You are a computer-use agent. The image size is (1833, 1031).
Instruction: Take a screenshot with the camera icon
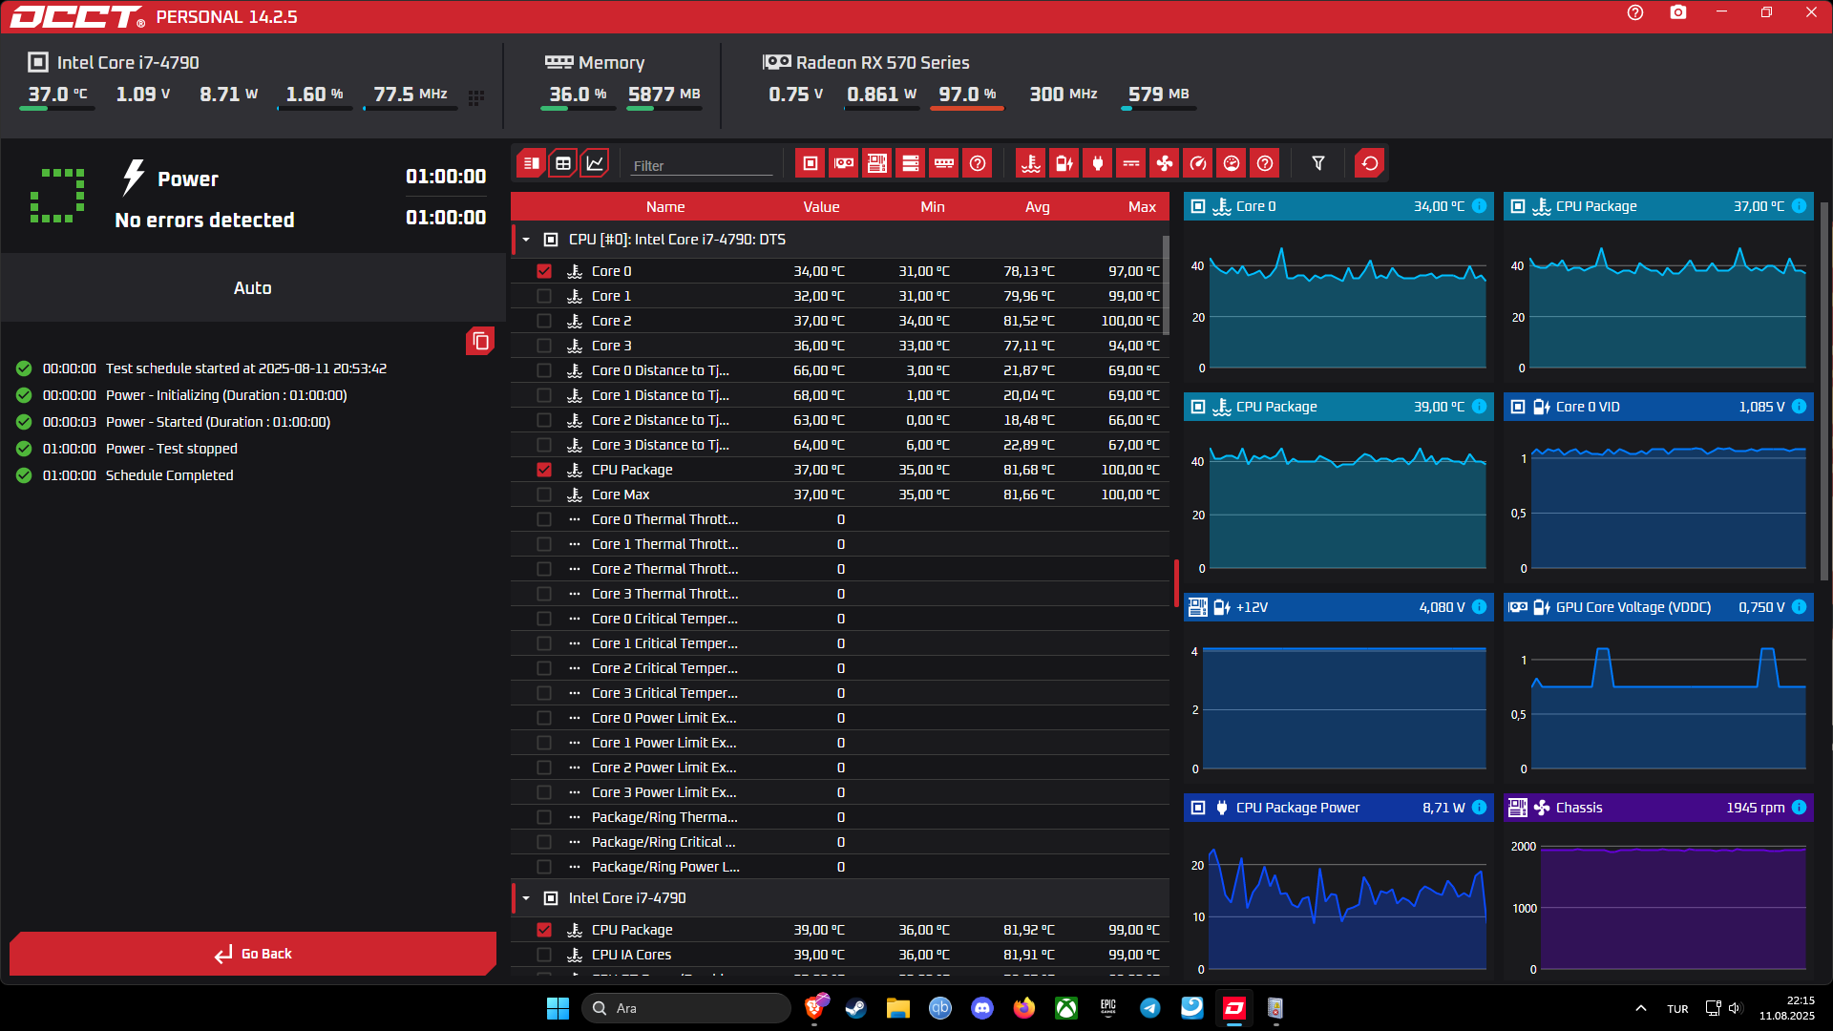(1678, 12)
